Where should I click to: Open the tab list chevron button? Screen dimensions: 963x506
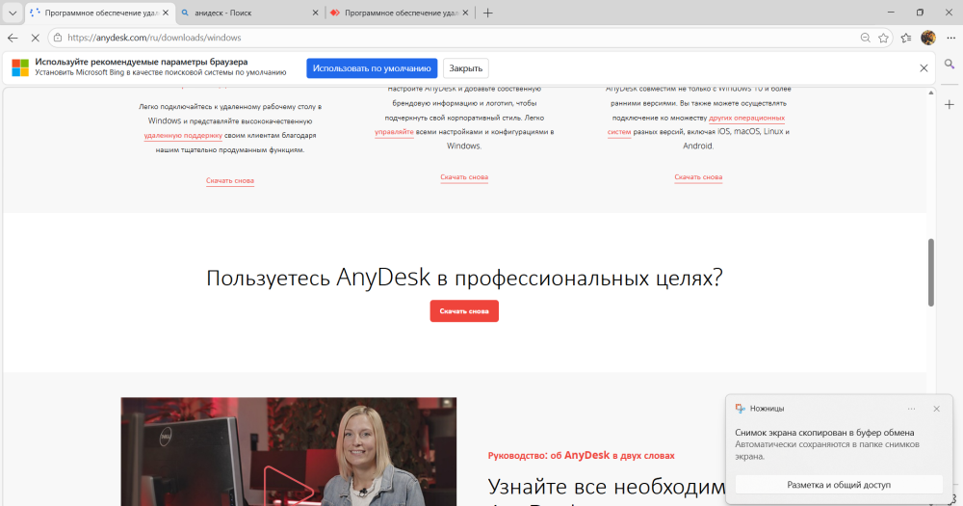coord(13,13)
